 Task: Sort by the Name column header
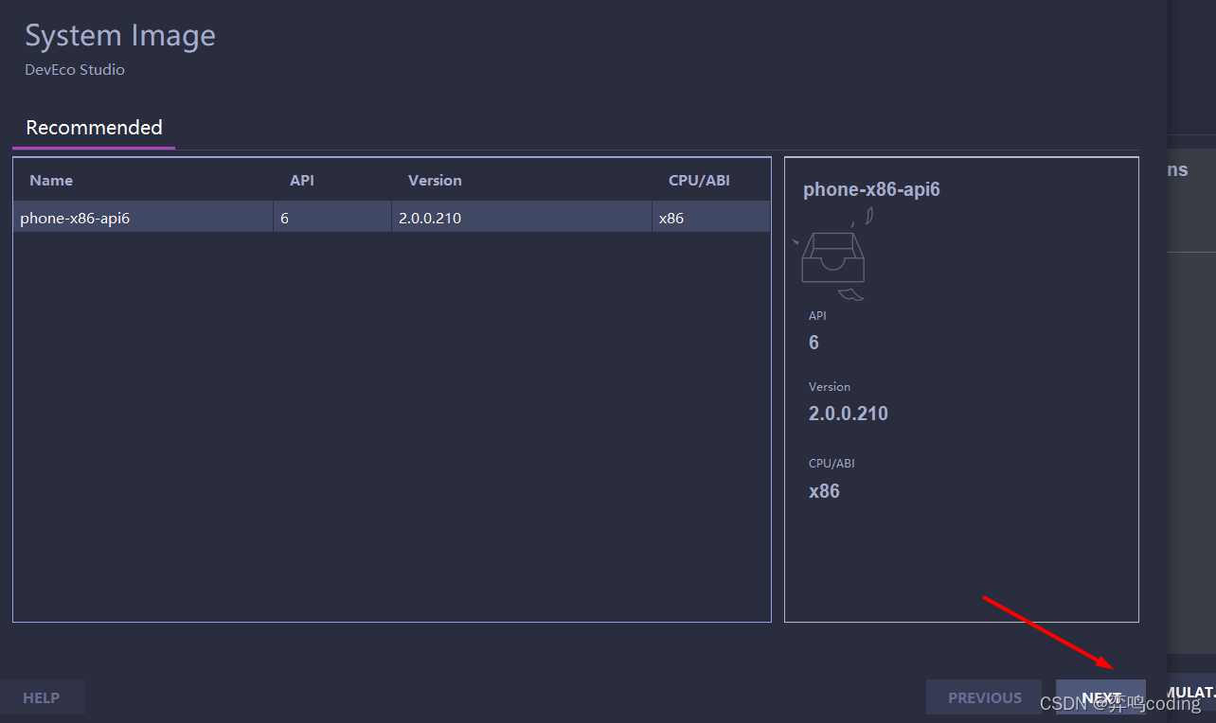(51, 181)
